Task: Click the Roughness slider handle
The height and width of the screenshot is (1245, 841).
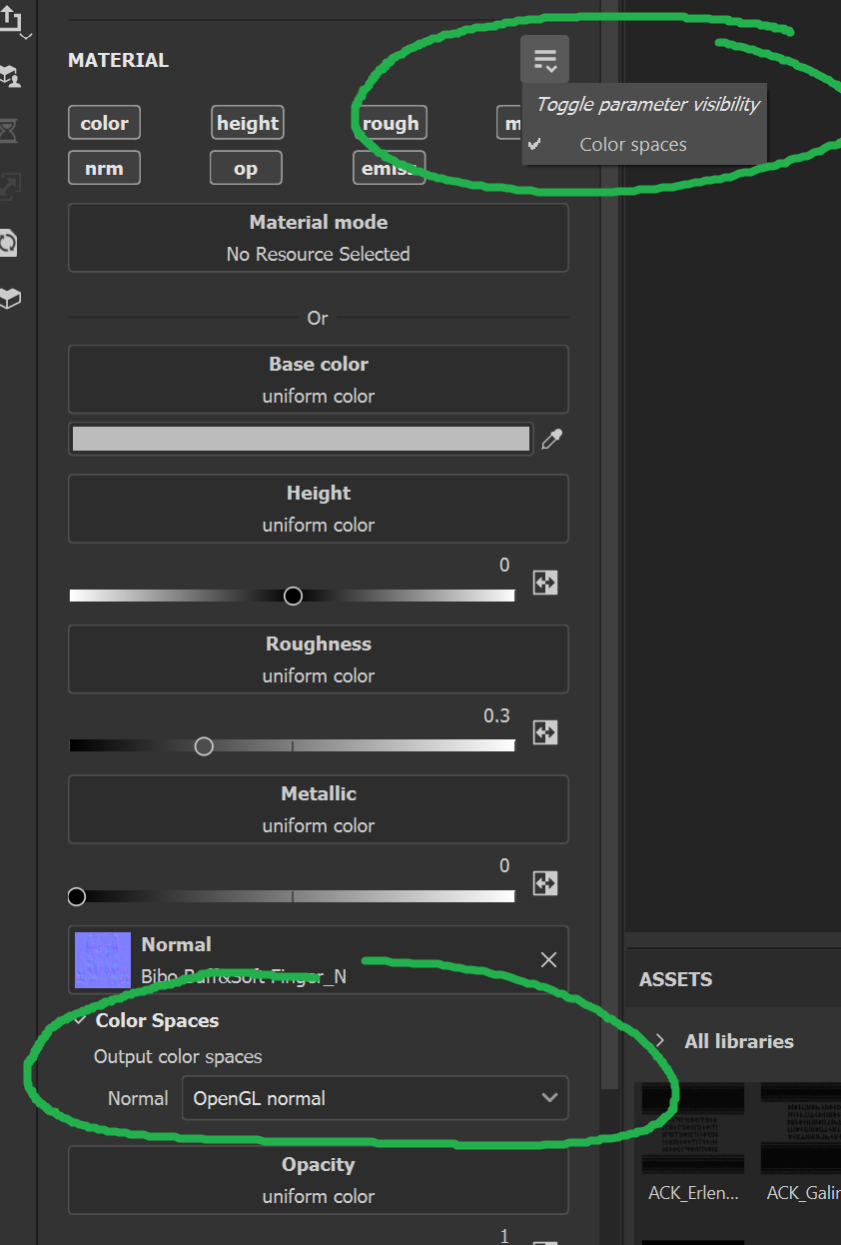Action: 204,746
